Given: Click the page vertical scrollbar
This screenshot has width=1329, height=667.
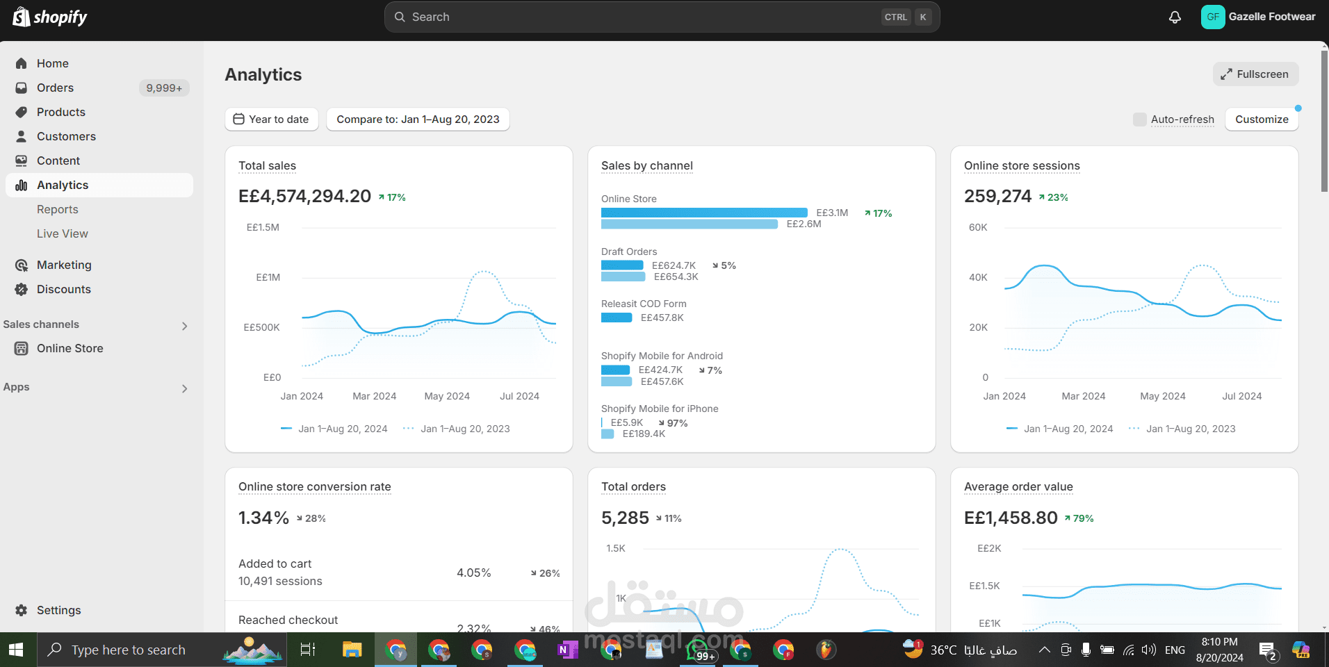Looking at the screenshot, I should point(1324,122).
